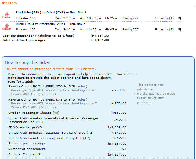Click the Arr: 10:50 pm time
The image size is (196, 159).
(91, 18)
